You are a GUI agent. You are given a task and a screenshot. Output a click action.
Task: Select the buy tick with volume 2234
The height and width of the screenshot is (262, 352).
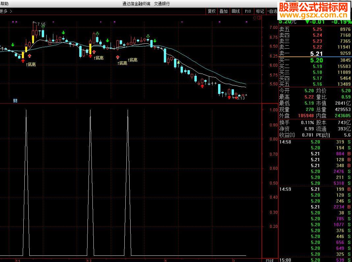[x=315, y=207]
